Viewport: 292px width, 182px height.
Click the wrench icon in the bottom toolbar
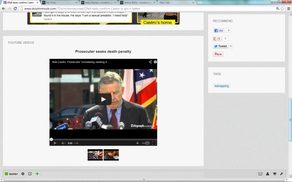click(281, 174)
